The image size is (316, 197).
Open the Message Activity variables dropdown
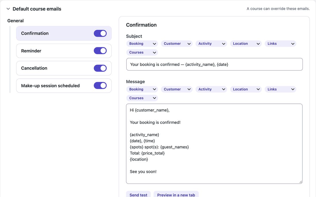211,89
